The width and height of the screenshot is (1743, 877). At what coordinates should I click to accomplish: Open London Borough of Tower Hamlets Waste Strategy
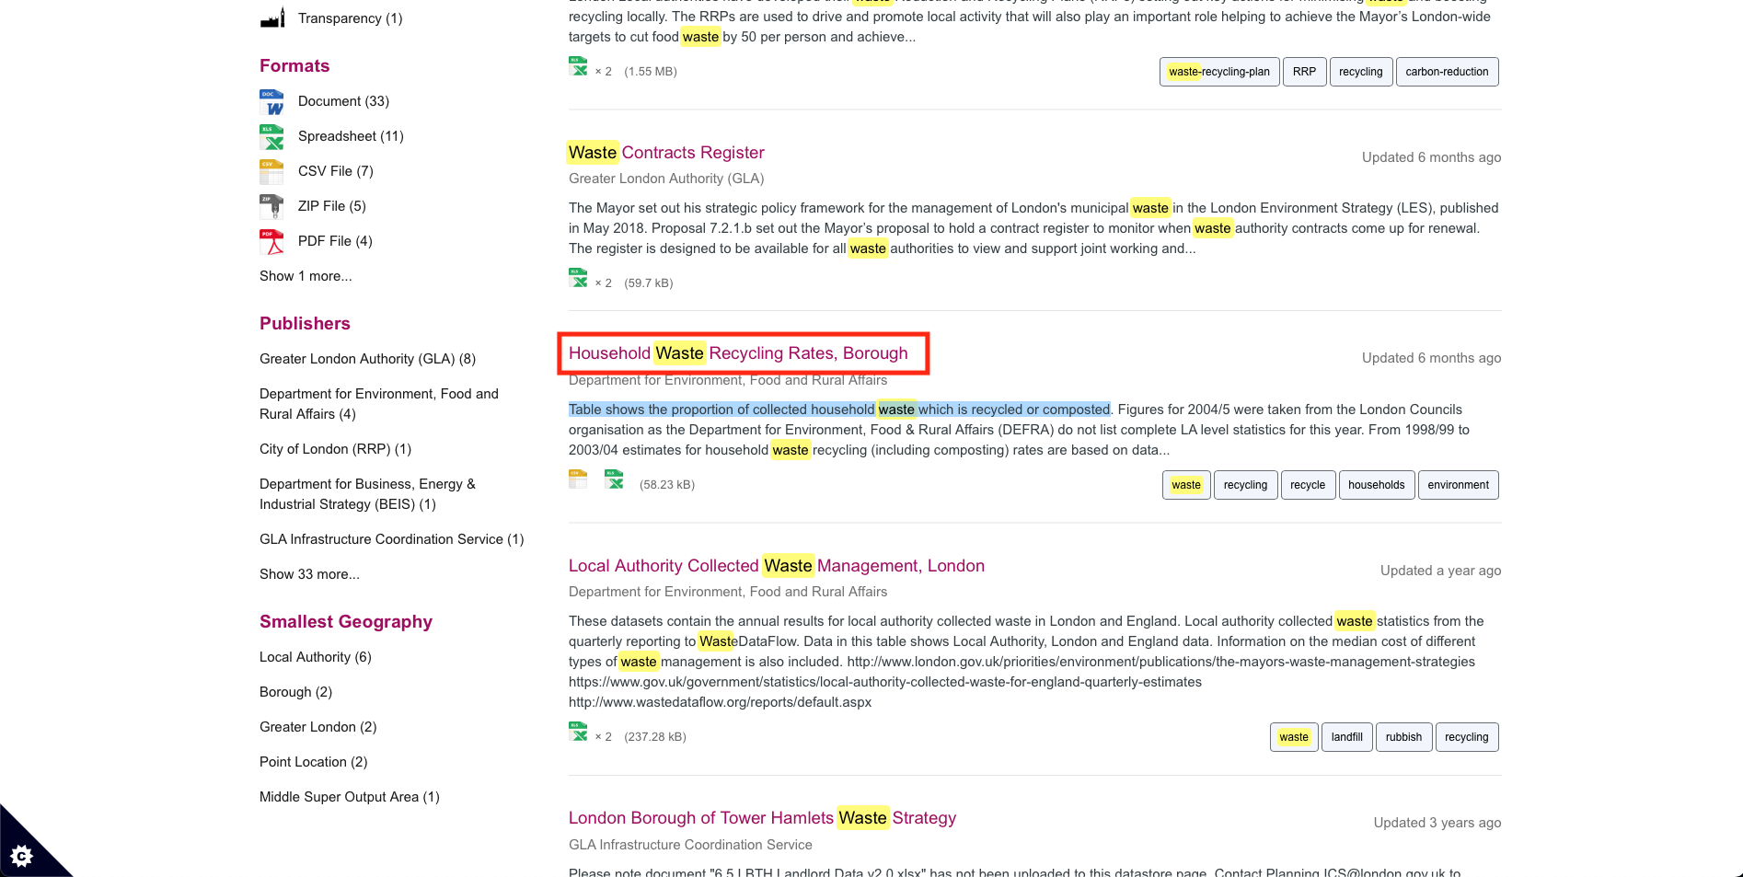tap(762, 818)
